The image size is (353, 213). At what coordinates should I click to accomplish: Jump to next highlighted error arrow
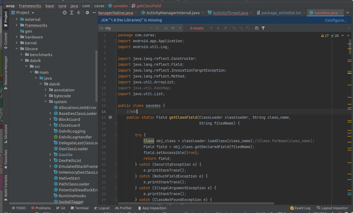coord(348,36)
